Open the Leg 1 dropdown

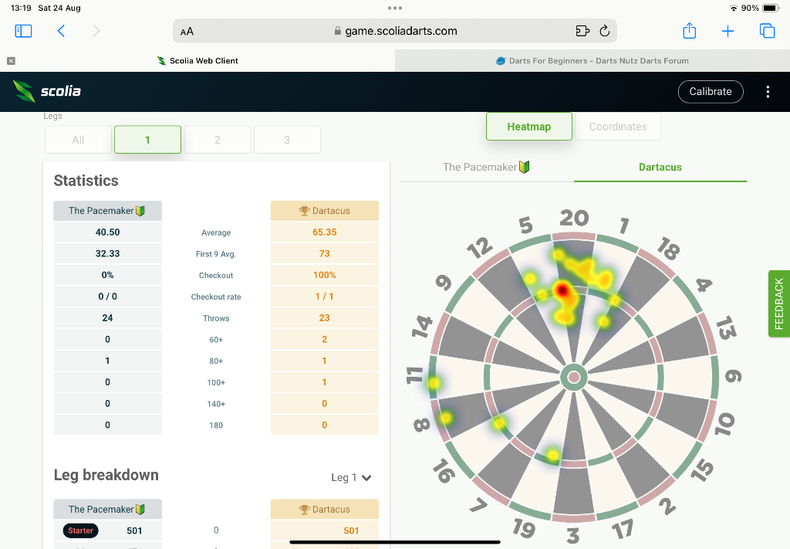pos(351,477)
